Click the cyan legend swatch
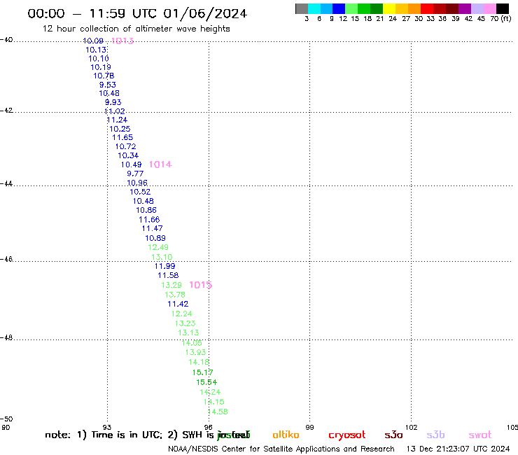 [x=314, y=8]
